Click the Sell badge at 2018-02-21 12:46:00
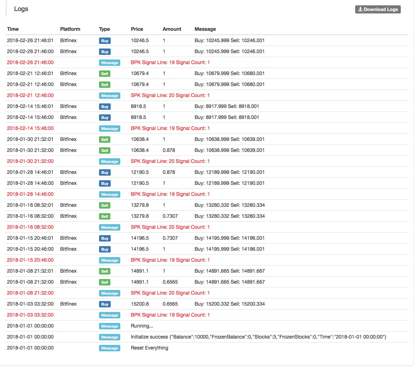 point(105,85)
